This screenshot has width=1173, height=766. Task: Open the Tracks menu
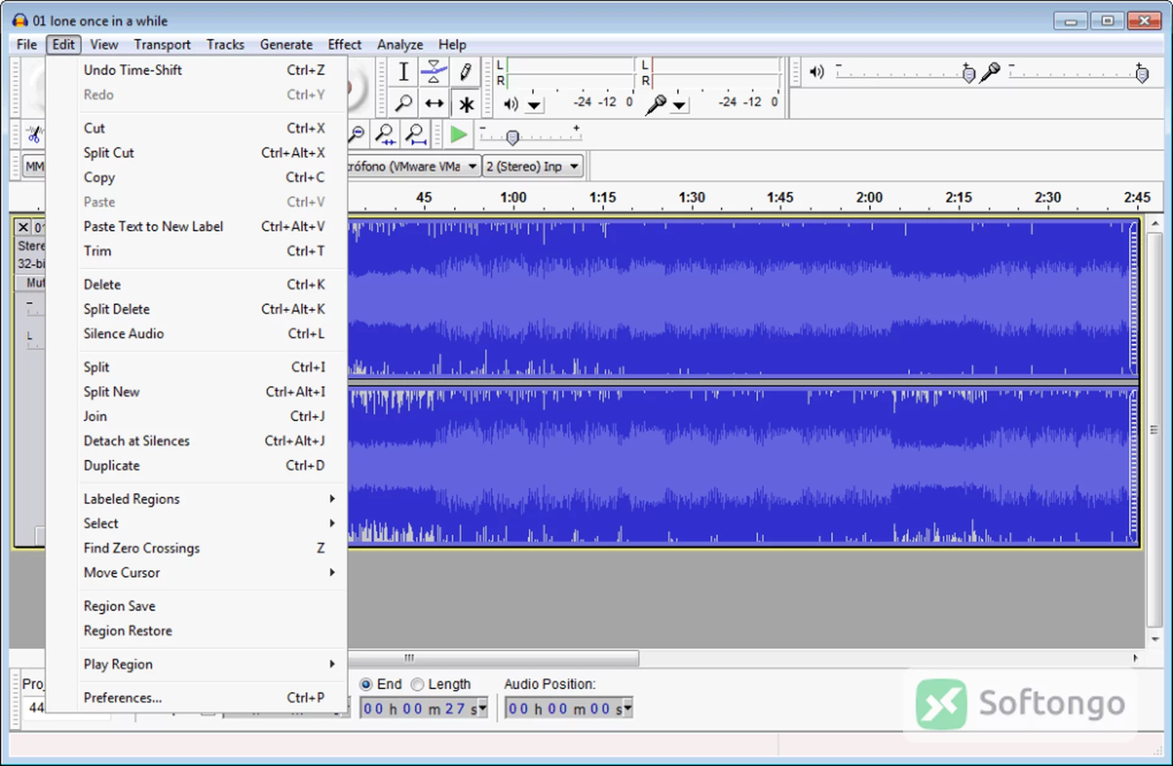pos(225,45)
